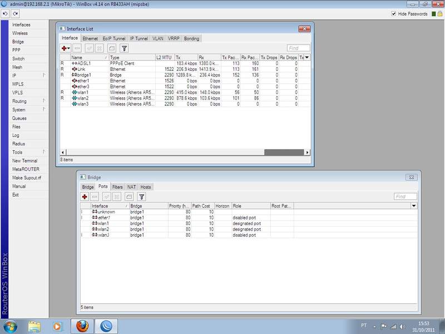
Task: Switch to the Ethernet tab
Action: (90, 38)
